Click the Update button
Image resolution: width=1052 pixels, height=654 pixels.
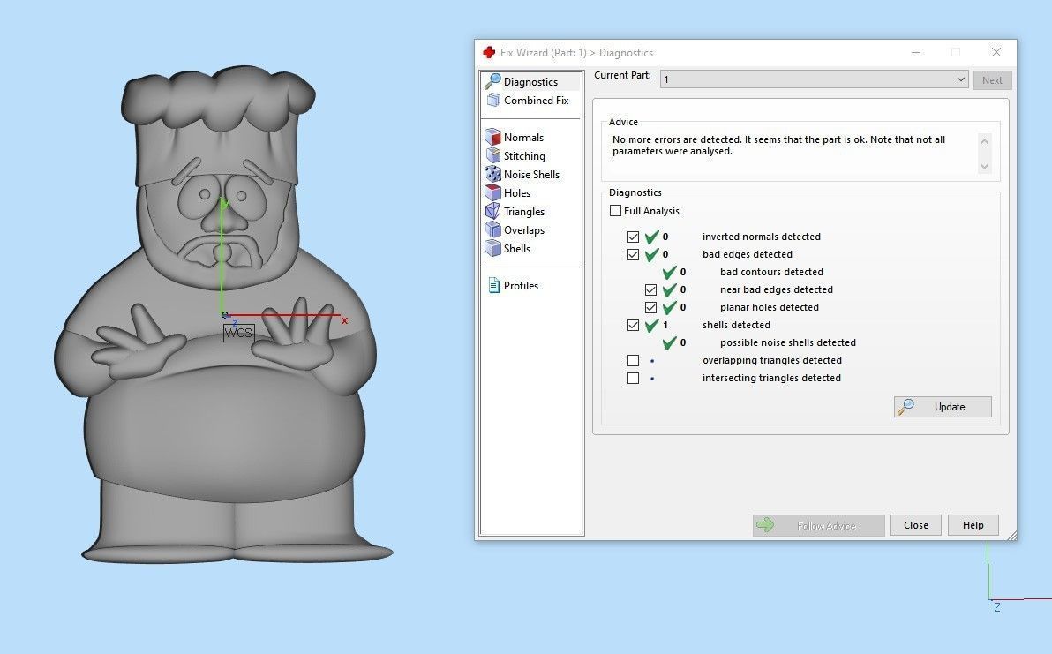click(x=943, y=407)
